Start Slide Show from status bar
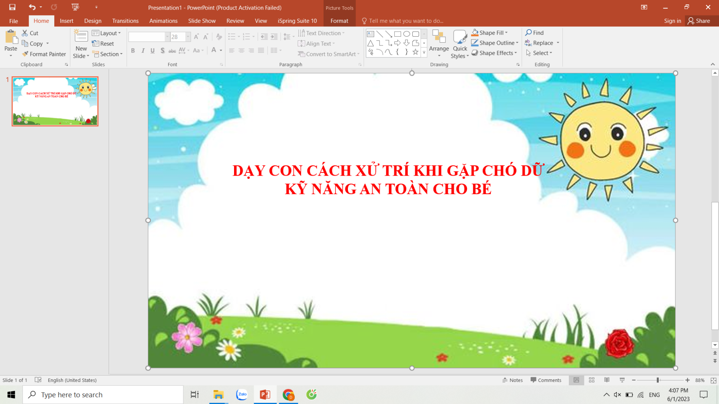Image resolution: width=719 pixels, height=404 pixels. (x=622, y=380)
